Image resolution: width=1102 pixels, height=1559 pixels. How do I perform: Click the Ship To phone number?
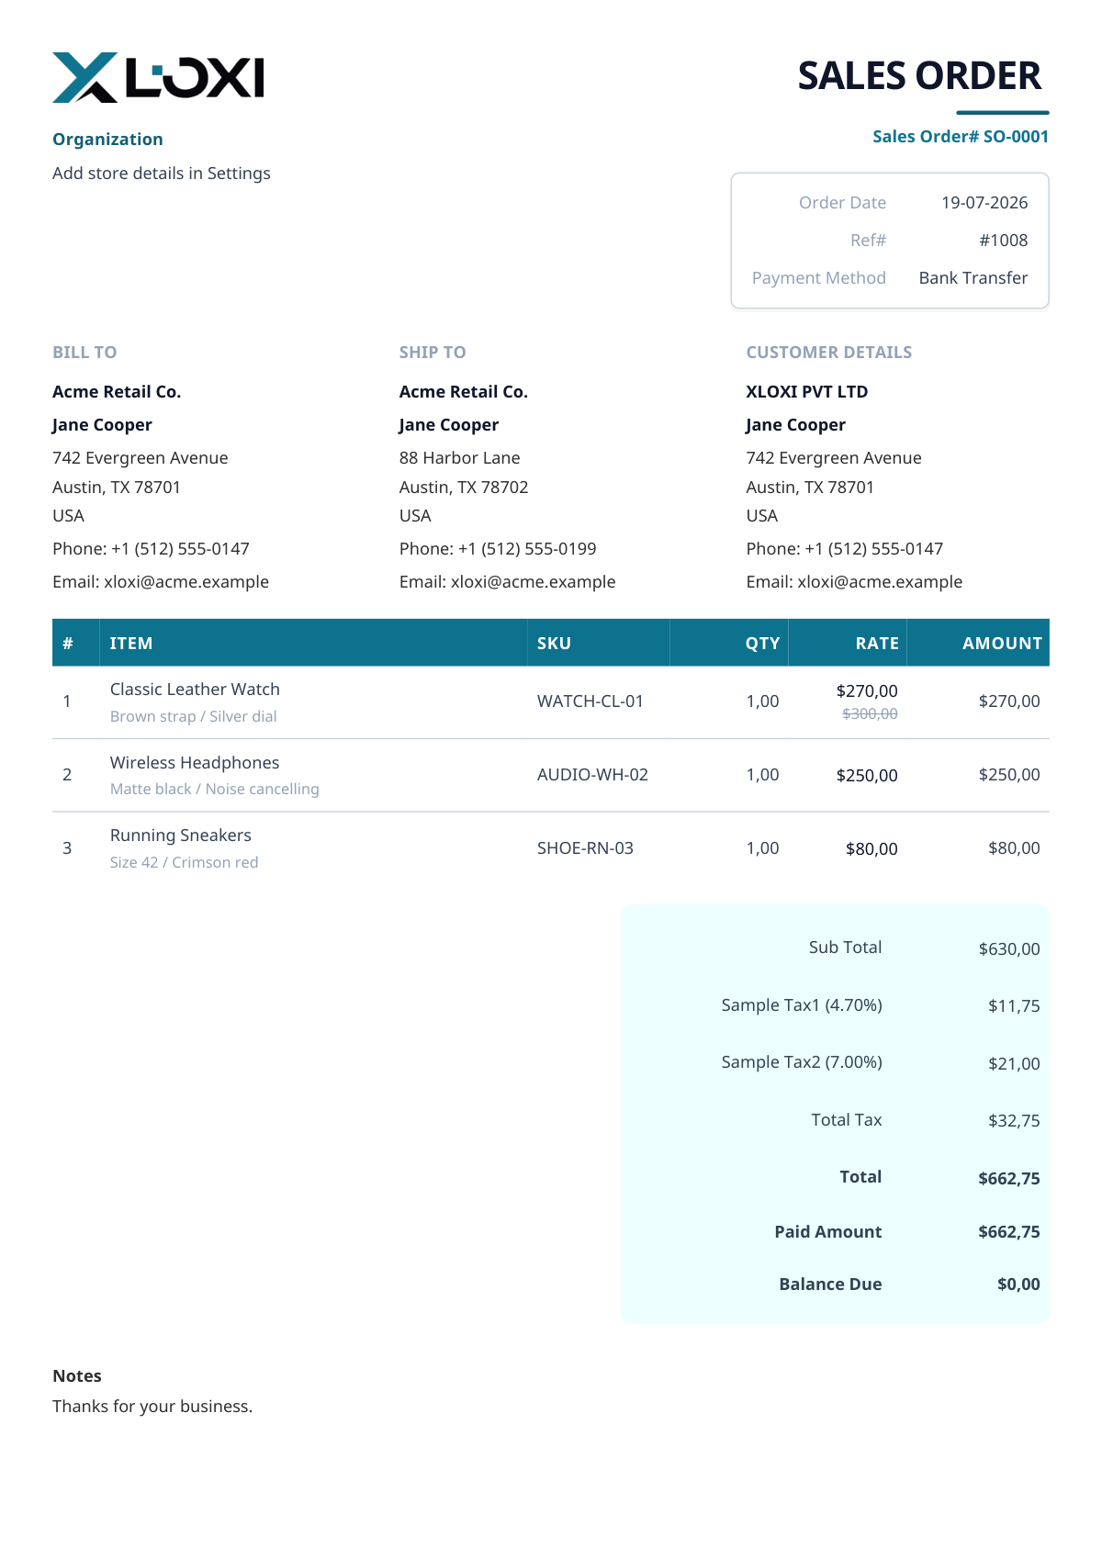coord(498,549)
